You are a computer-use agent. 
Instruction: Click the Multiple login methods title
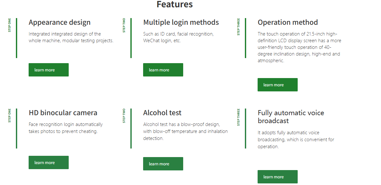tap(181, 22)
